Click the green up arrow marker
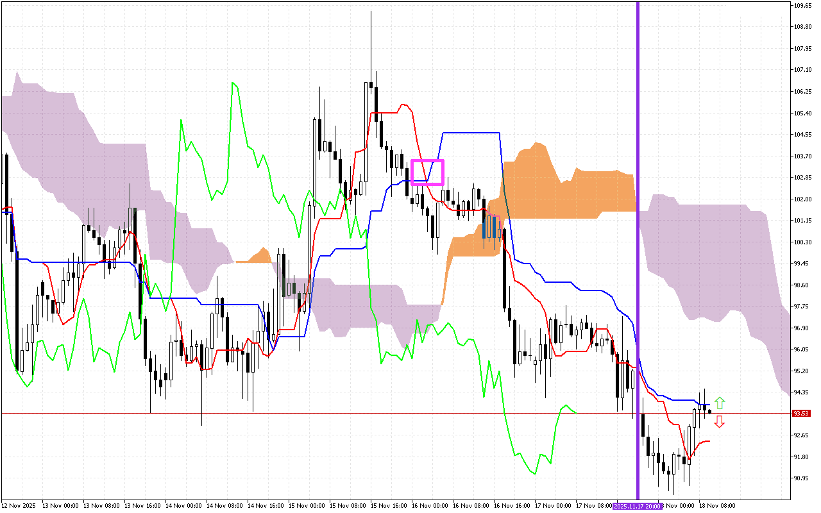 tap(720, 403)
